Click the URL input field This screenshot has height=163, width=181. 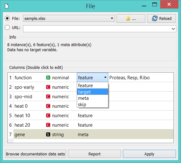tap(100, 29)
